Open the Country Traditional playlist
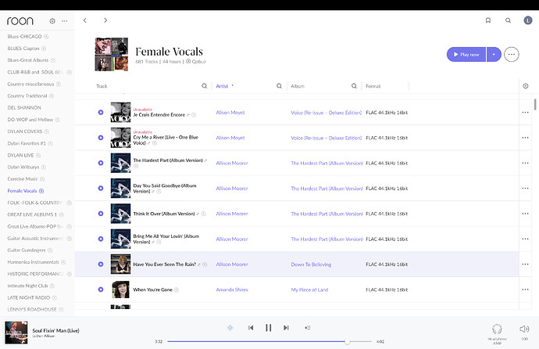 pos(27,95)
